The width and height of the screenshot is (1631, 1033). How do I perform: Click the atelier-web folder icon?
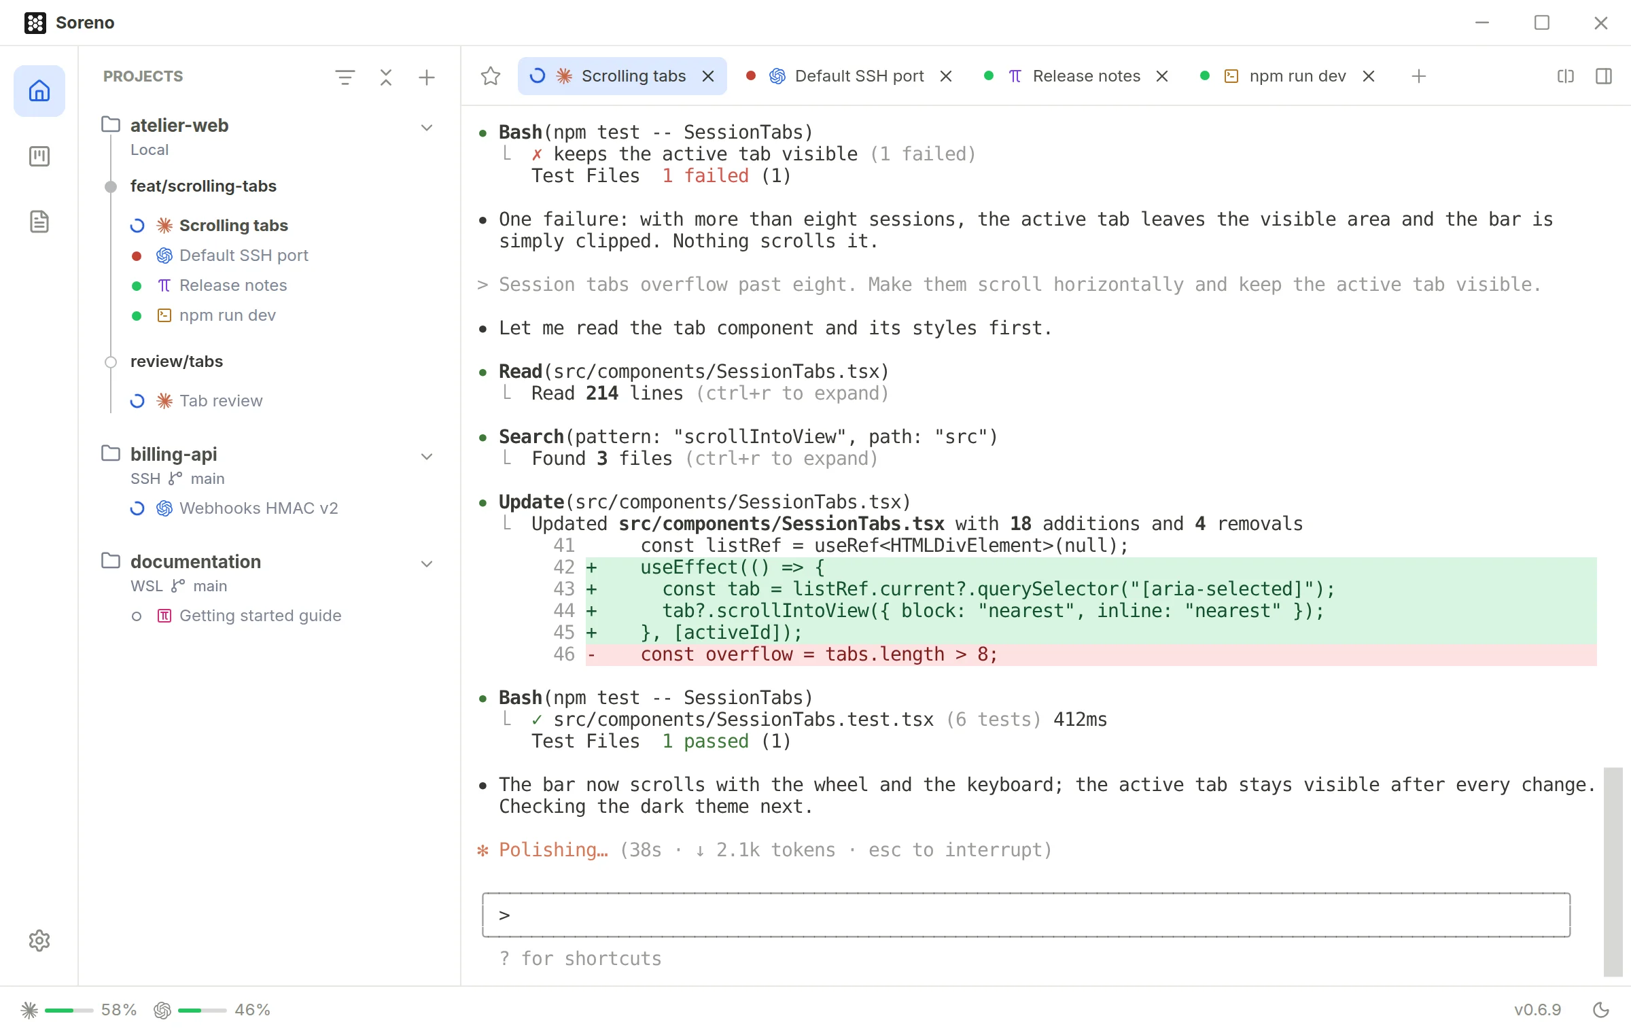click(111, 124)
